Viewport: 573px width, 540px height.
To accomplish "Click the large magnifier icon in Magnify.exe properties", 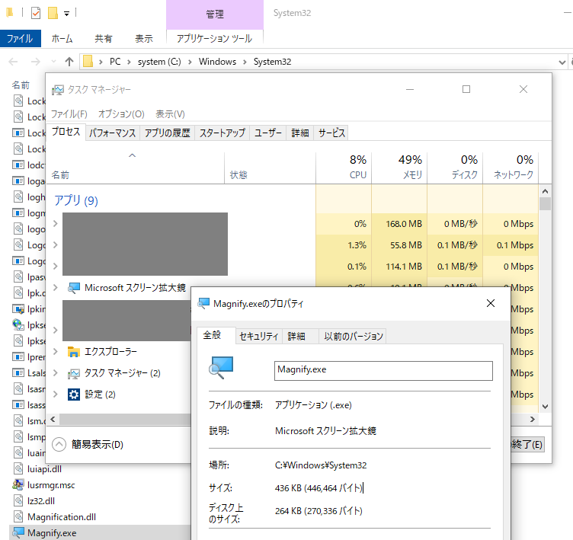I will [220, 369].
